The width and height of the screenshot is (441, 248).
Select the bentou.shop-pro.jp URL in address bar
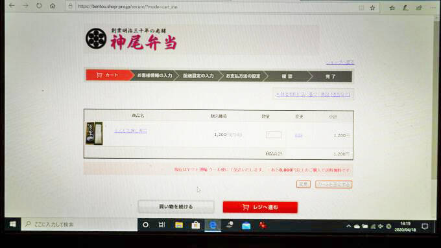[x=127, y=6]
